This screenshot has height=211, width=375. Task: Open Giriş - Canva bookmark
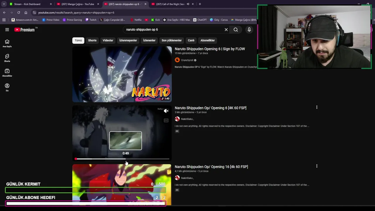219,20
